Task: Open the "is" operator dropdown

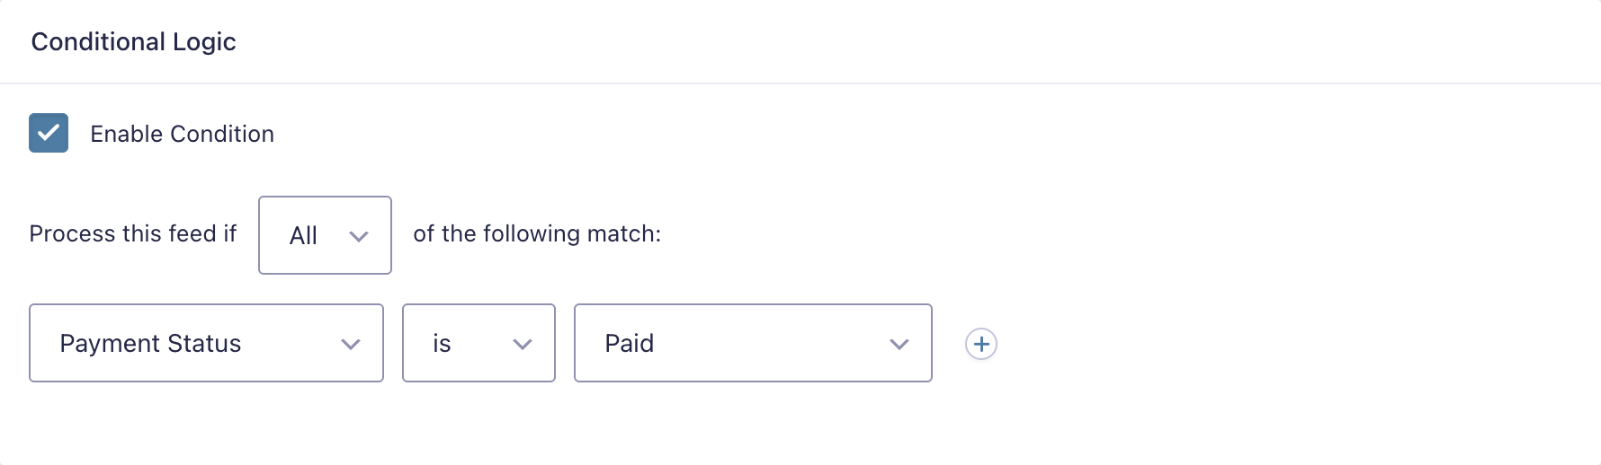Action: click(478, 343)
